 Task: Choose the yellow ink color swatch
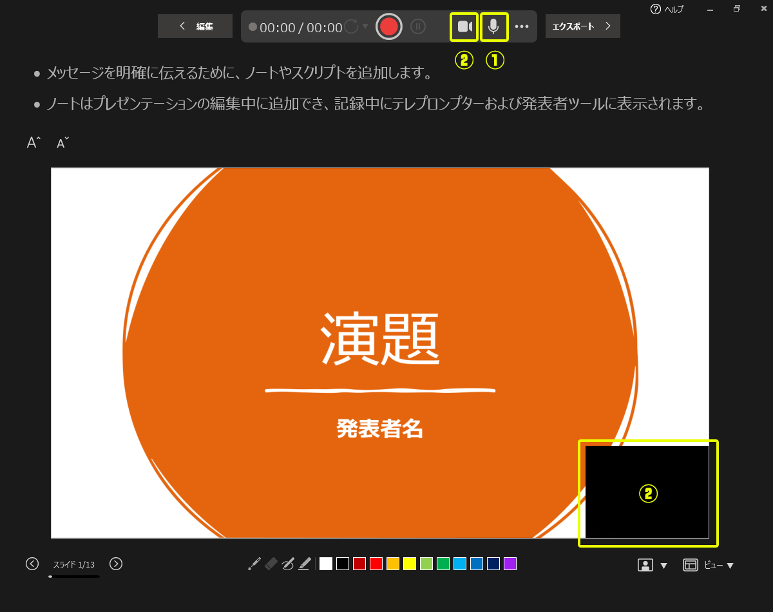point(410,564)
